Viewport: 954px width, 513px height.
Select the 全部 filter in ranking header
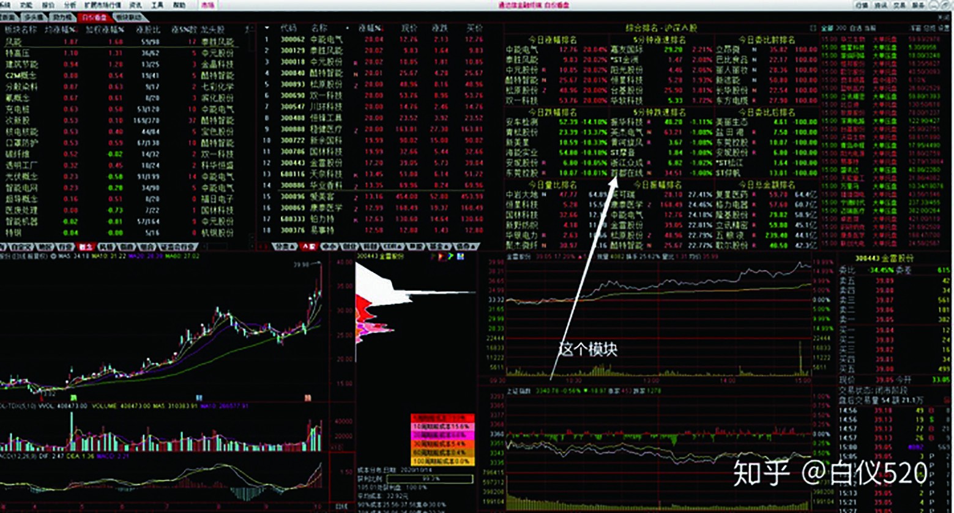pos(827,28)
